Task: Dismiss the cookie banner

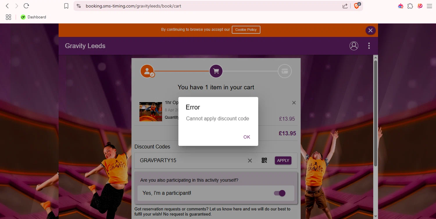Action: click(x=370, y=30)
